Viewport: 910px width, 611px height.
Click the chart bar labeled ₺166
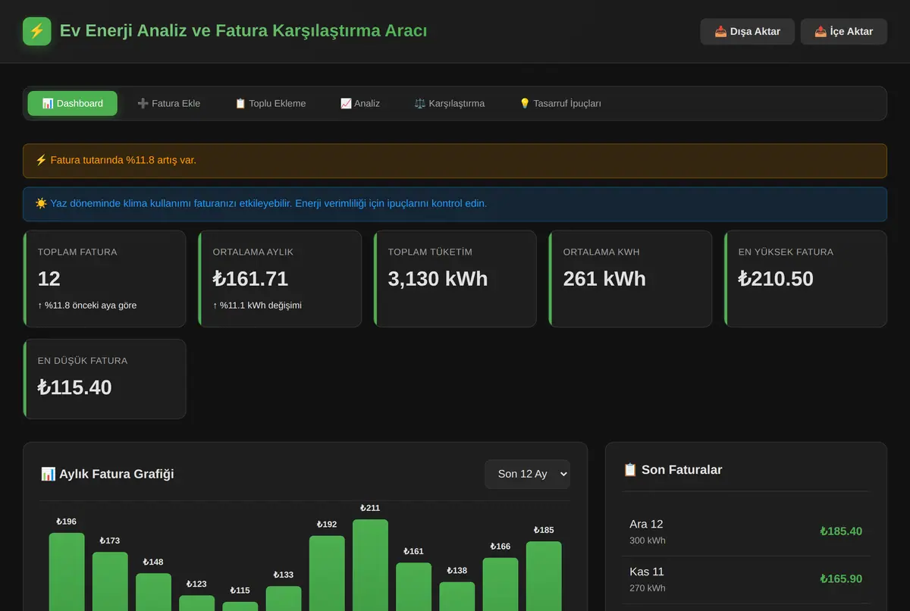[x=500, y=584]
